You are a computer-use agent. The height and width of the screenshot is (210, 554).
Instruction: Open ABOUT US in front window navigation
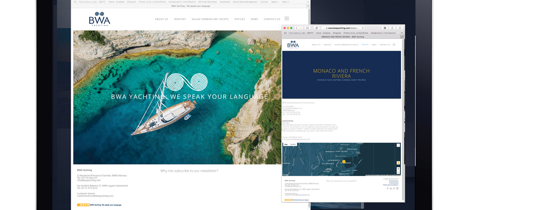click(x=316, y=45)
